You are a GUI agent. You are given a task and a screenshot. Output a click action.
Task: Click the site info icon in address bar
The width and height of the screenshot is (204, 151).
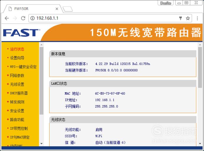click(x=32, y=18)
